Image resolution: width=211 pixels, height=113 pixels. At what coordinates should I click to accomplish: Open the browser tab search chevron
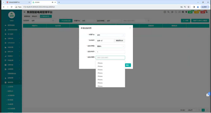pos(3,2)
